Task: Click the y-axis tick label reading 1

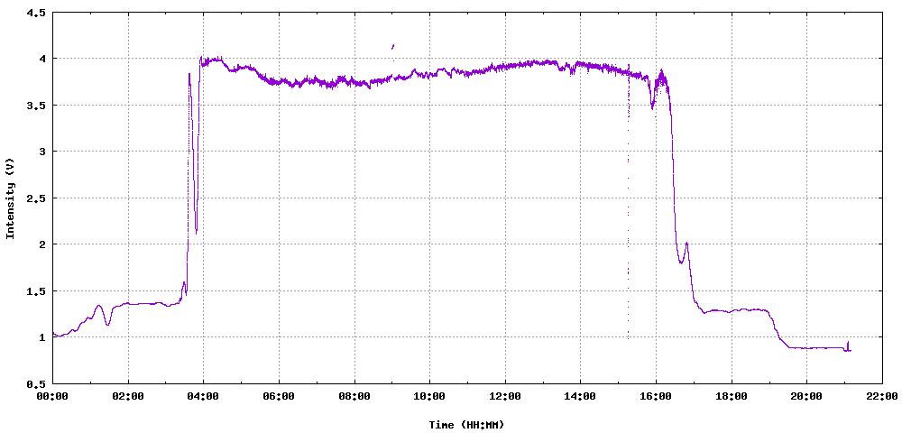Action: pyautogui.click(x=41, y=337)
